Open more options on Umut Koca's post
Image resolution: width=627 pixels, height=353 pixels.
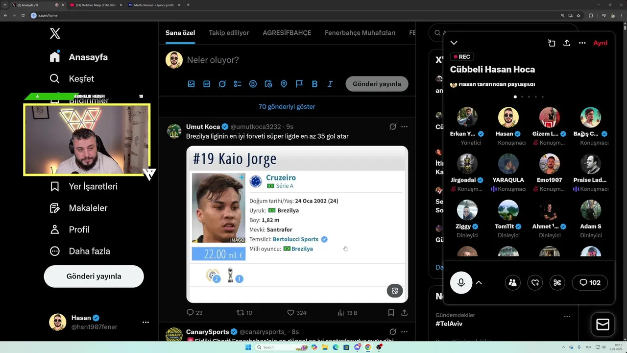pos(404,126)
